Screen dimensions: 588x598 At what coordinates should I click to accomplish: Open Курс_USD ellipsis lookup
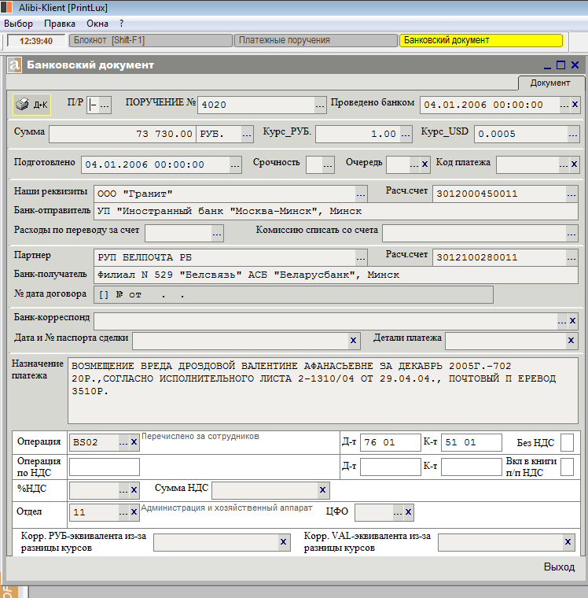[x=573, y=135]
